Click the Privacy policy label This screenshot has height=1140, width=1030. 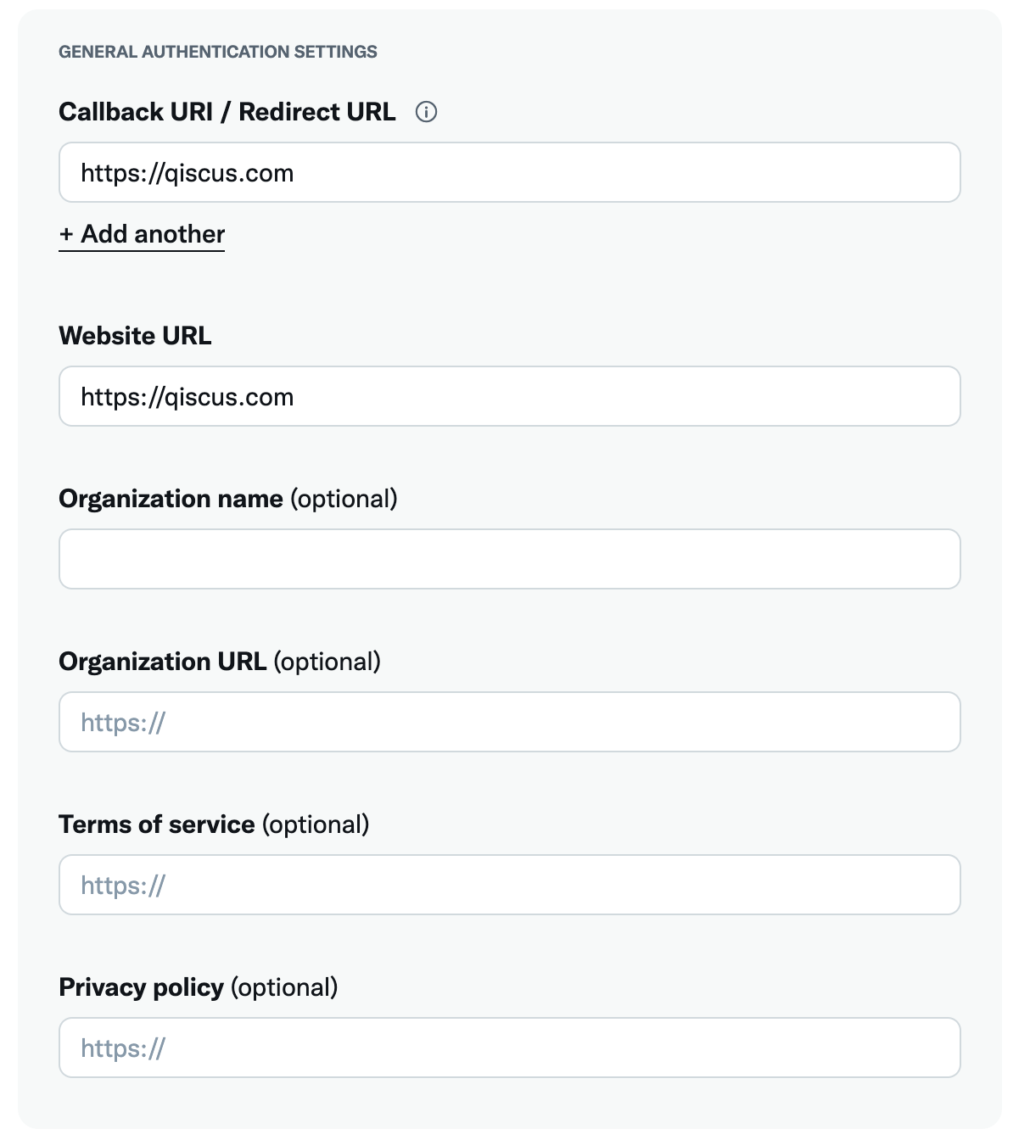tap(141, 987)
